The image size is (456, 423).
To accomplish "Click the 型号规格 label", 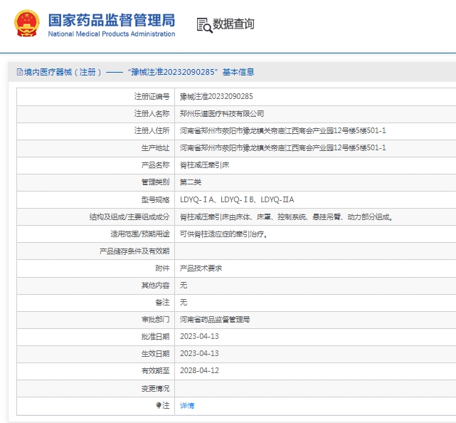I will pos(155,199).
